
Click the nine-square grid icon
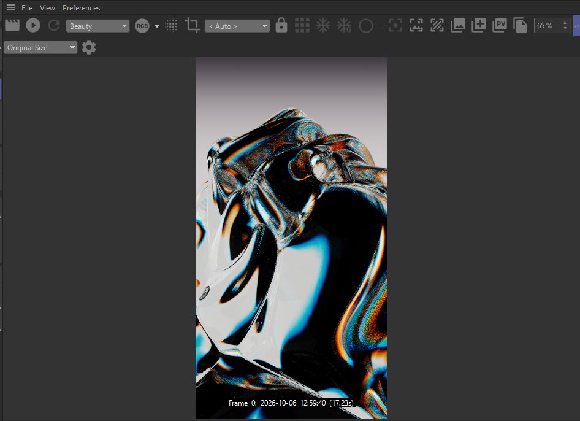[x=302, y=26]
